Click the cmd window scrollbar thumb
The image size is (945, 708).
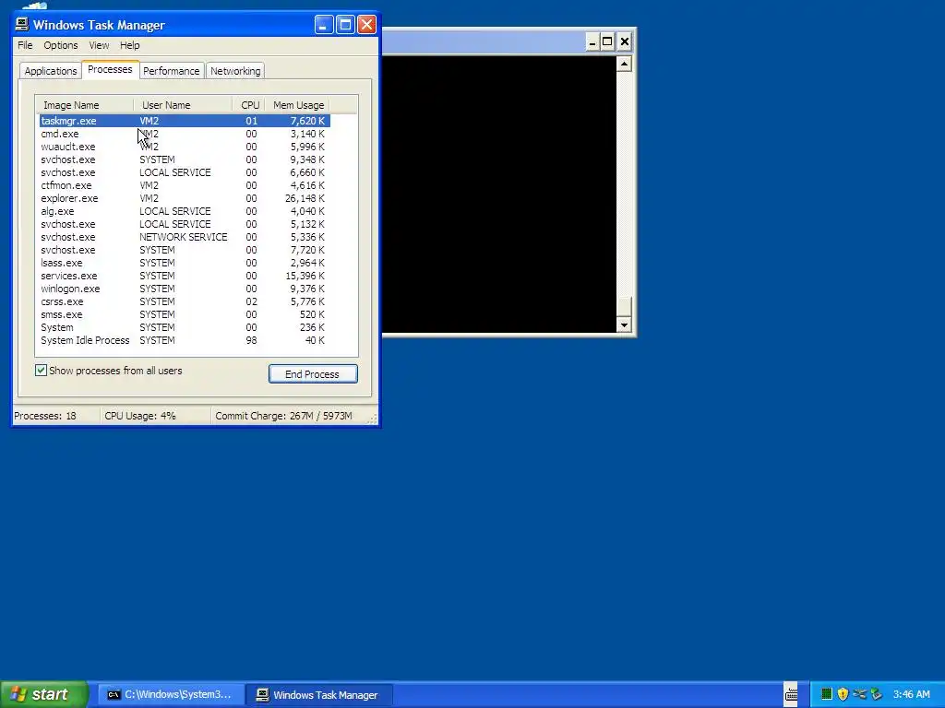[624, 306]
